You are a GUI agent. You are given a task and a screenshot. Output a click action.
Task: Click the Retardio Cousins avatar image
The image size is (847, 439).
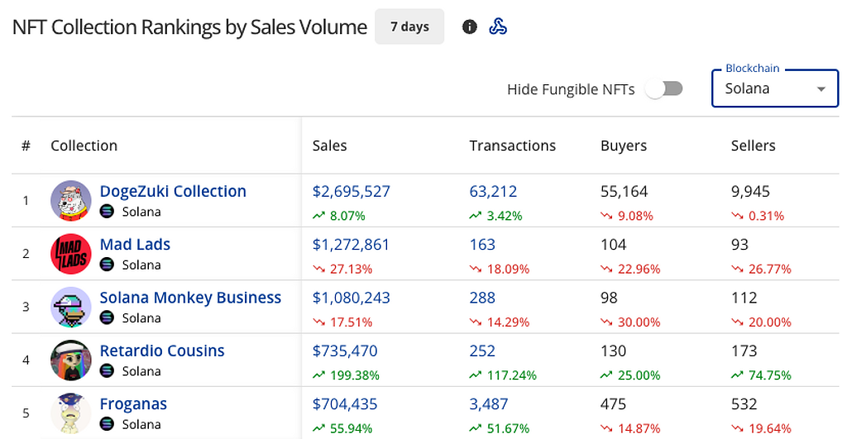pyautogui.click(x=71, y=360)
